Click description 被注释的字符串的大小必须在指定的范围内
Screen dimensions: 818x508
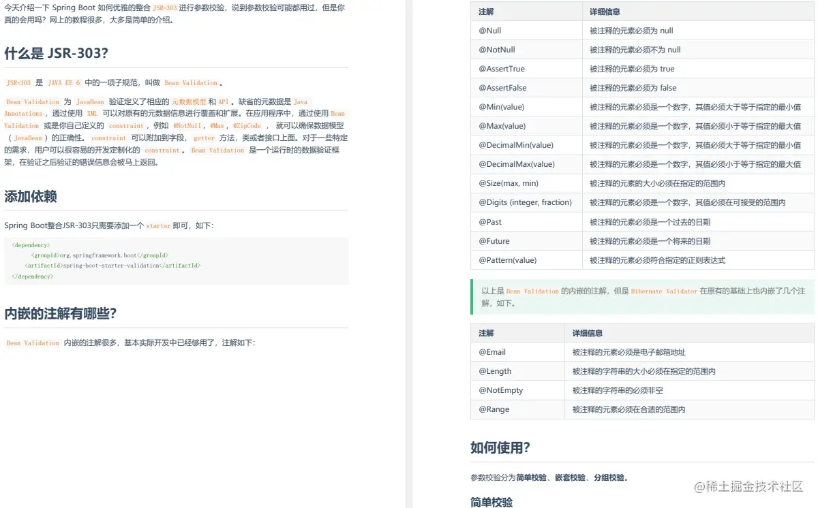[644, 371]
